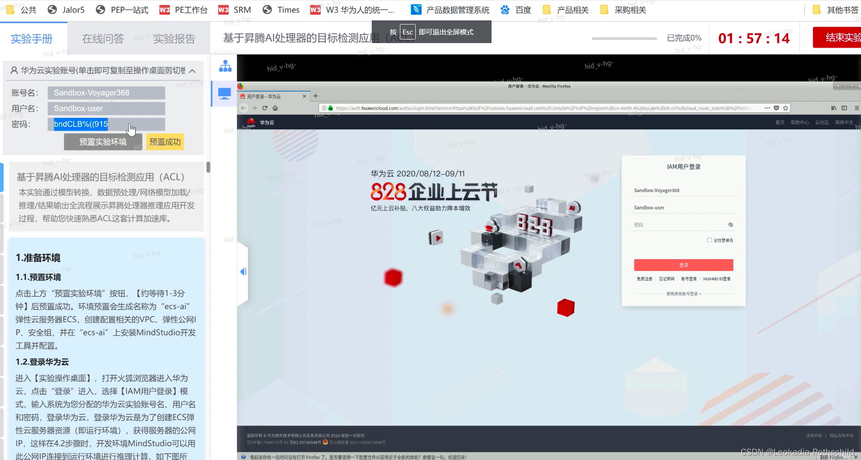Viewport: 861px width, 460px height.
Task: Click the red 登录 button
Action: click(684, 265)
